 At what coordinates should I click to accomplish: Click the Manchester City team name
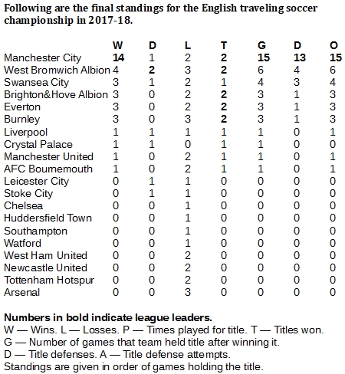tap(43, 58)
